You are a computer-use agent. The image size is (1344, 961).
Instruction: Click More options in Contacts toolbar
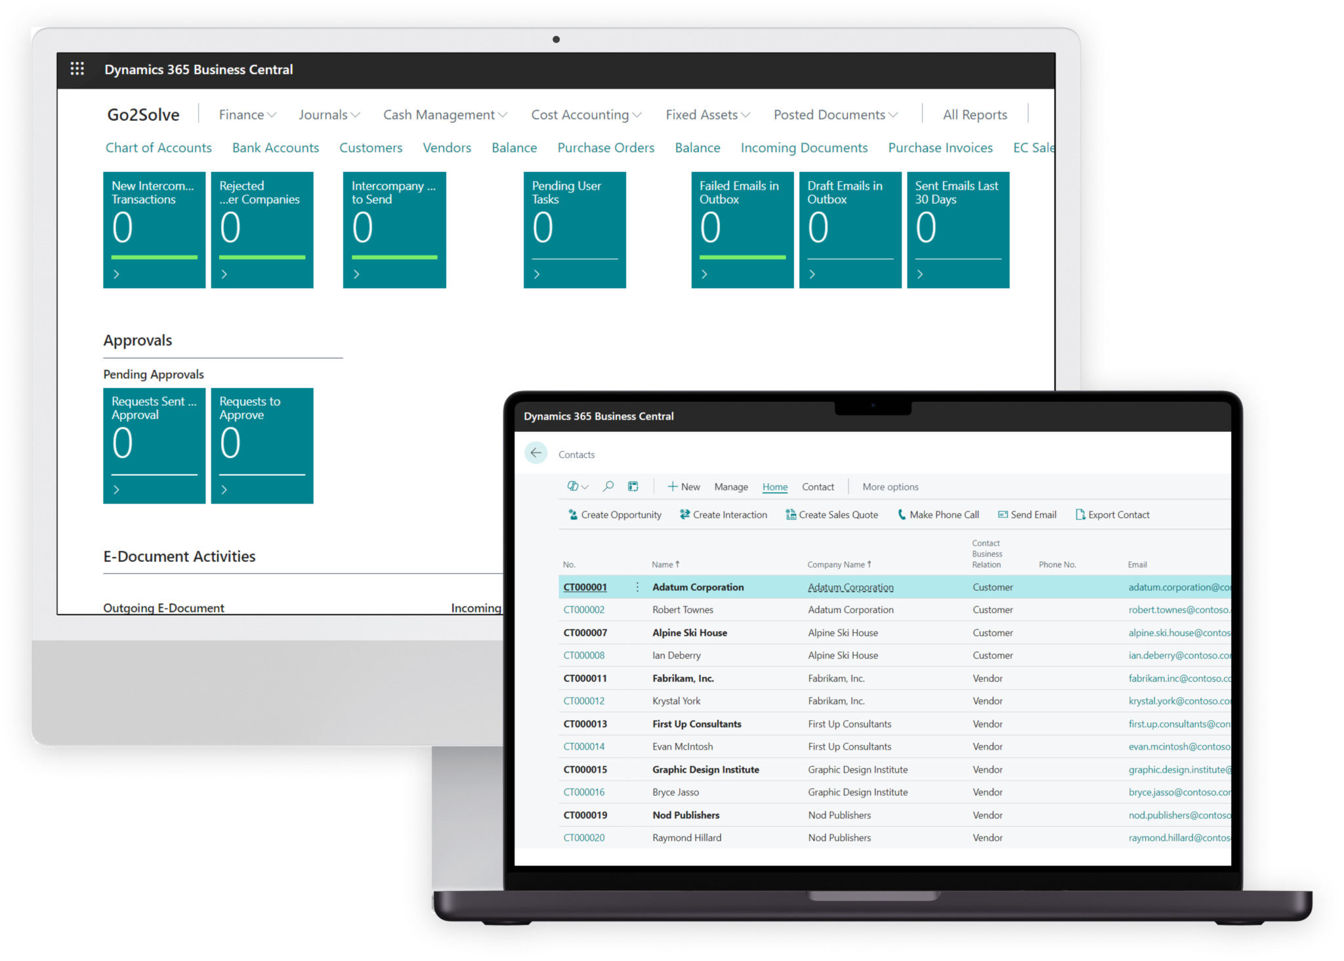pyautogui.click(x=890, y=486)
